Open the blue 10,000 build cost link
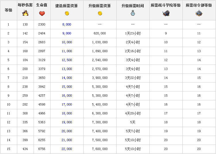 [67, 42]
